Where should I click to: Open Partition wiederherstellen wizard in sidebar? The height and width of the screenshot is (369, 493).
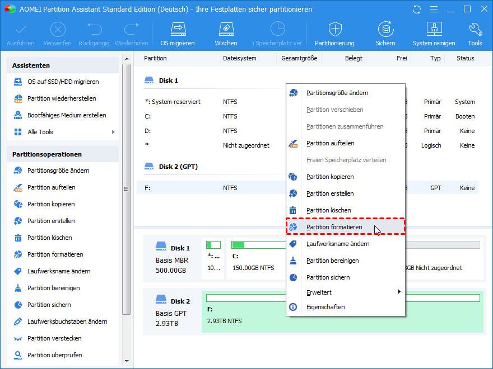click(62, 98)
